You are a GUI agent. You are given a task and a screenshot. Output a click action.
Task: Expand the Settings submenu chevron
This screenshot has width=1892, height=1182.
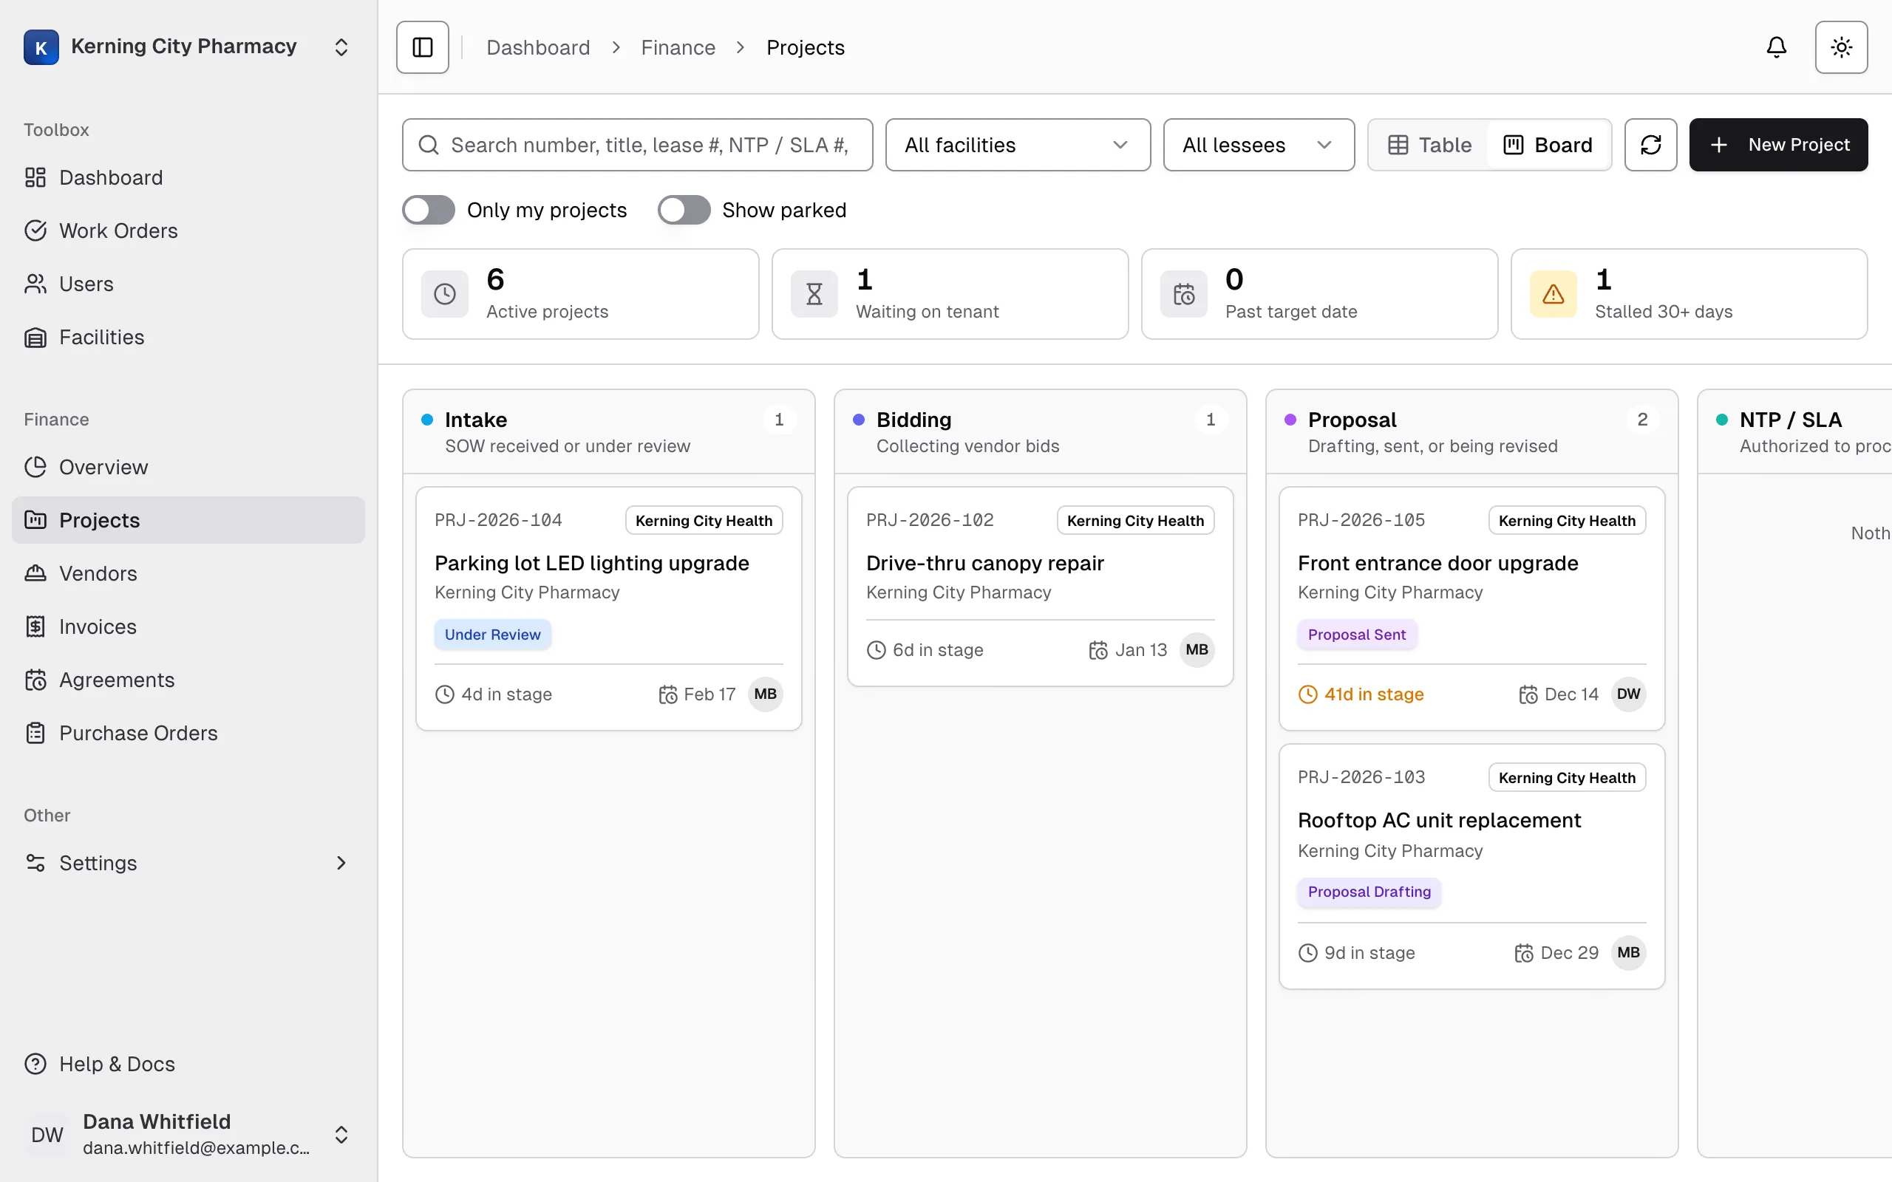tap(341, 863)
